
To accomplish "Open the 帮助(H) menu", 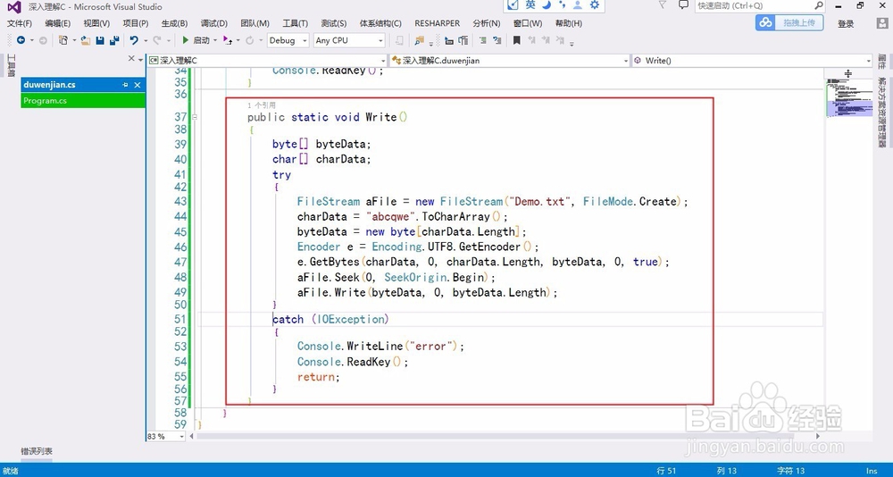I will [x=568, y=23].
